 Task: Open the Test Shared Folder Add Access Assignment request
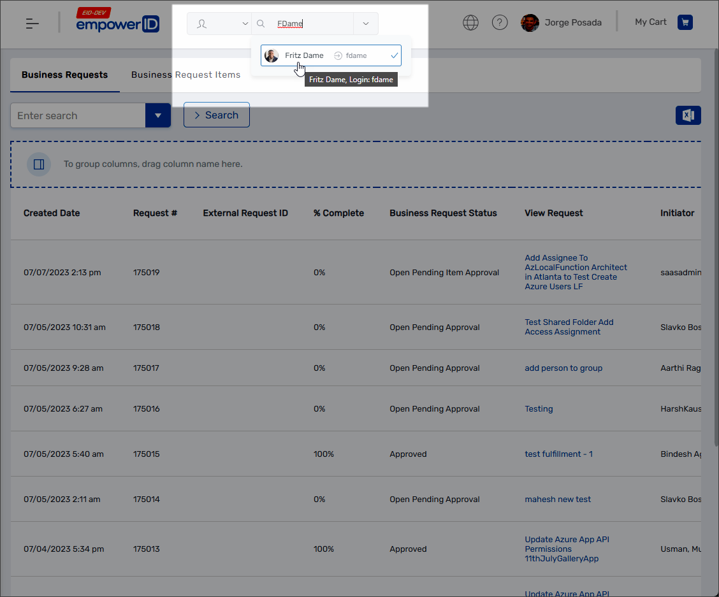[x=569, y=327]
